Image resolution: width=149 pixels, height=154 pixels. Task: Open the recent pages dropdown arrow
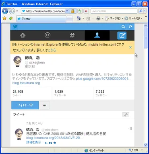tap(17, 11)
